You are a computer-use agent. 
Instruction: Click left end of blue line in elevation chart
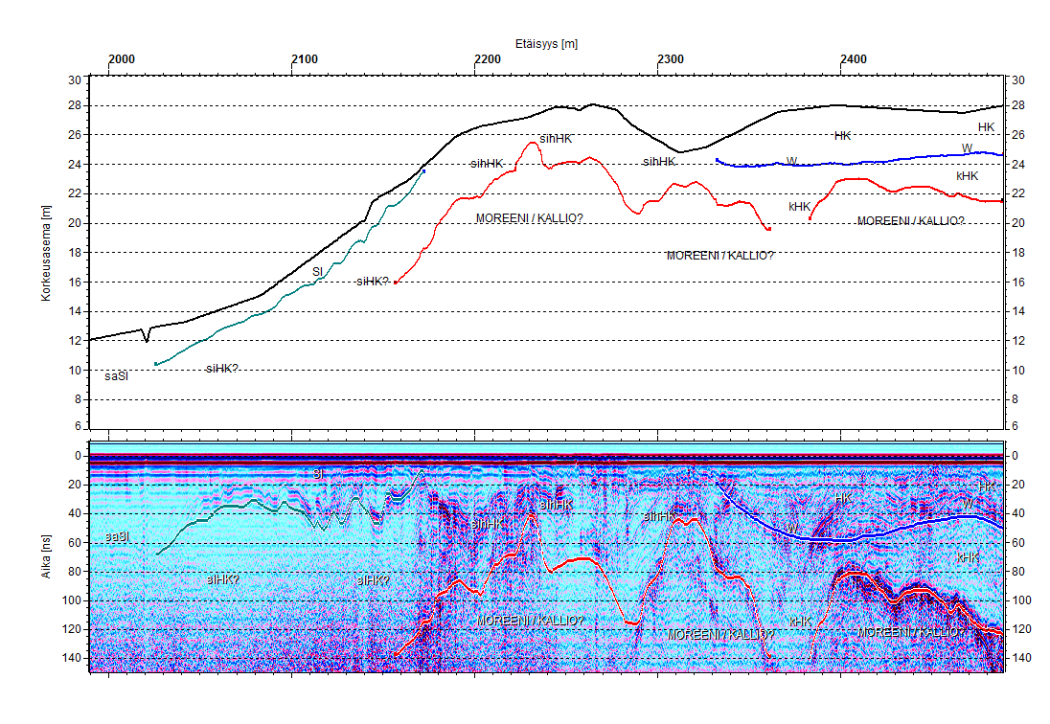[x=717, y=159]
